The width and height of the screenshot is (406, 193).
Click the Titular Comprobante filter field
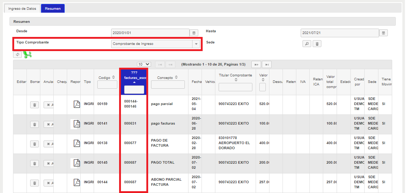click(x=235, y=87)
